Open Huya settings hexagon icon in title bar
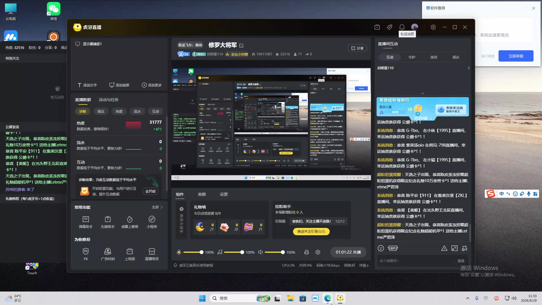 tap(433, 27)
